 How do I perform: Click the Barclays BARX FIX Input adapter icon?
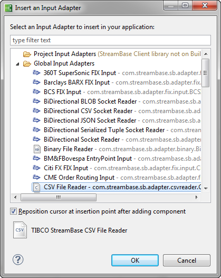[x=36, y=82]
